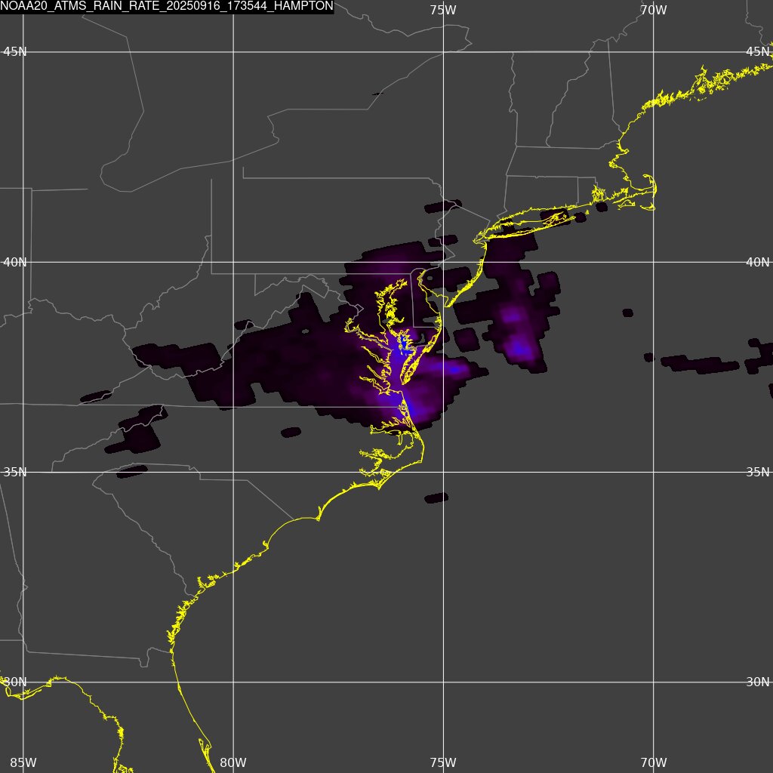Screen dimensions: 773x773
Task: Click the 70W label along the top edge
Action: [654, 10]
